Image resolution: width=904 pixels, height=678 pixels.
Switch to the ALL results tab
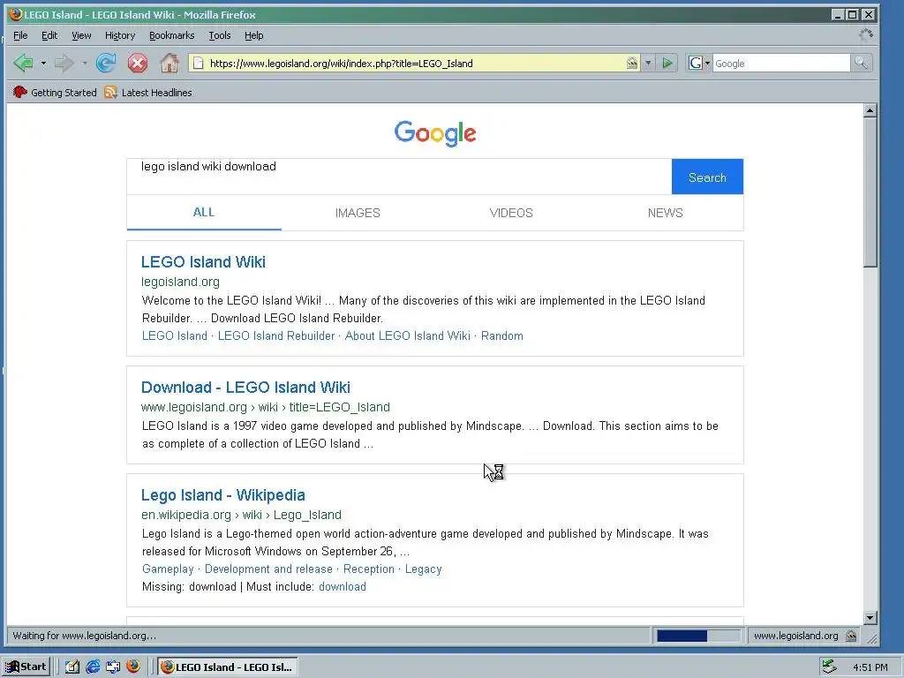pos(204,212)
